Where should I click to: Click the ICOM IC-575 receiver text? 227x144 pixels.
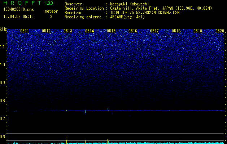pos(145,13)
